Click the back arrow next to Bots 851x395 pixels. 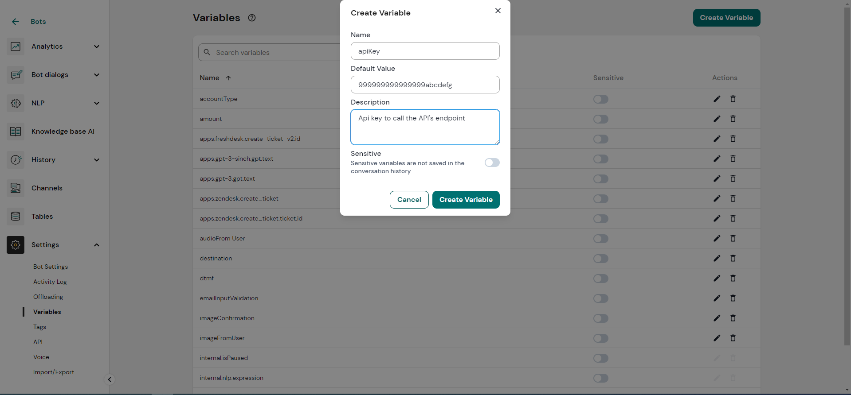click(16, 22)
